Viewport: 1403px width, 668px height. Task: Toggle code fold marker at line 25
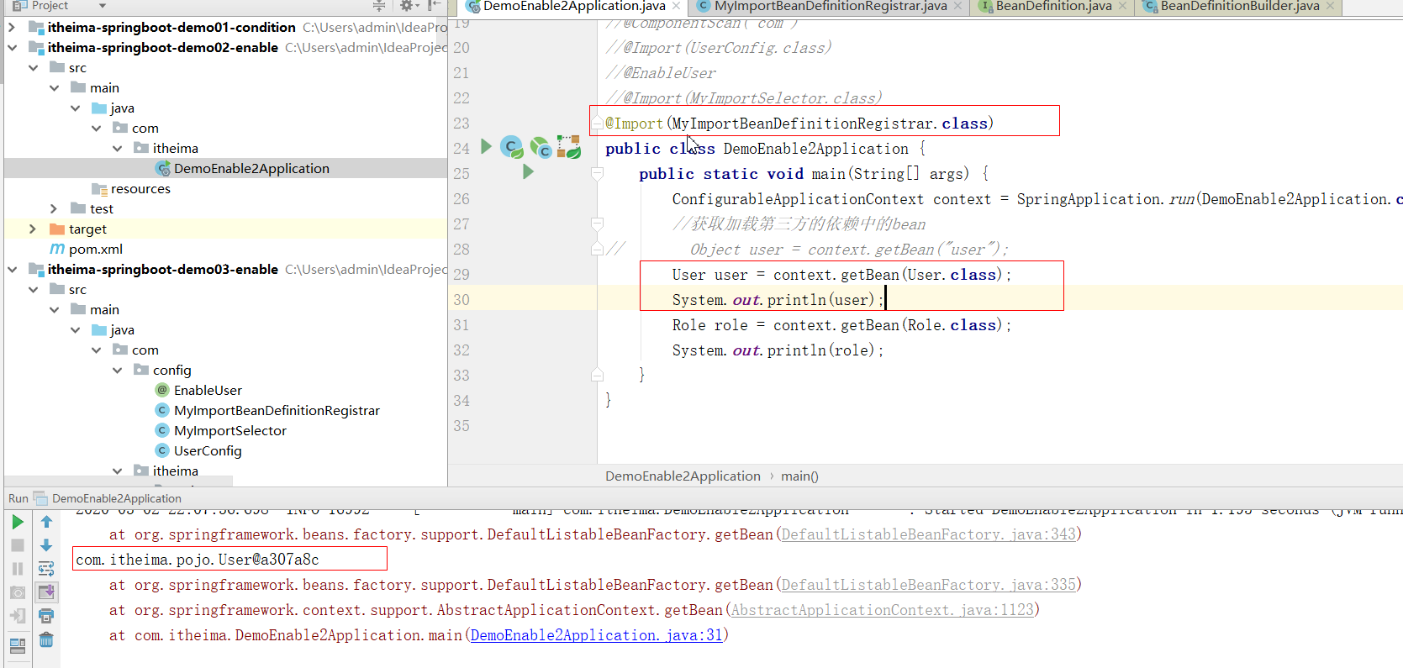[x=597, y=174]
